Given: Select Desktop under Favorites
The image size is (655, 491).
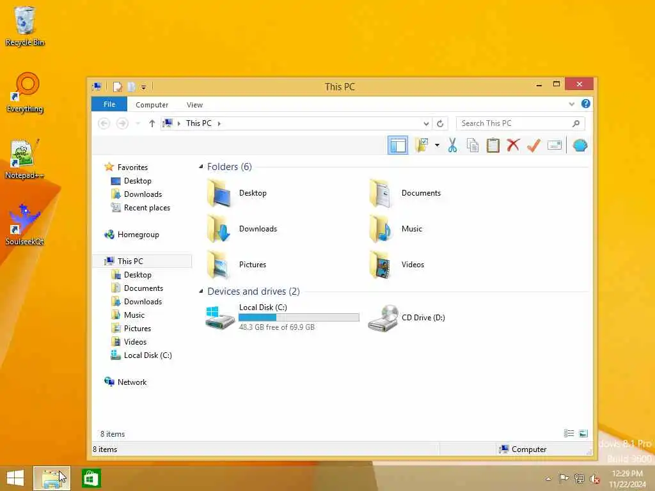Looking at the screenshot, I should [x=138, y=181].
